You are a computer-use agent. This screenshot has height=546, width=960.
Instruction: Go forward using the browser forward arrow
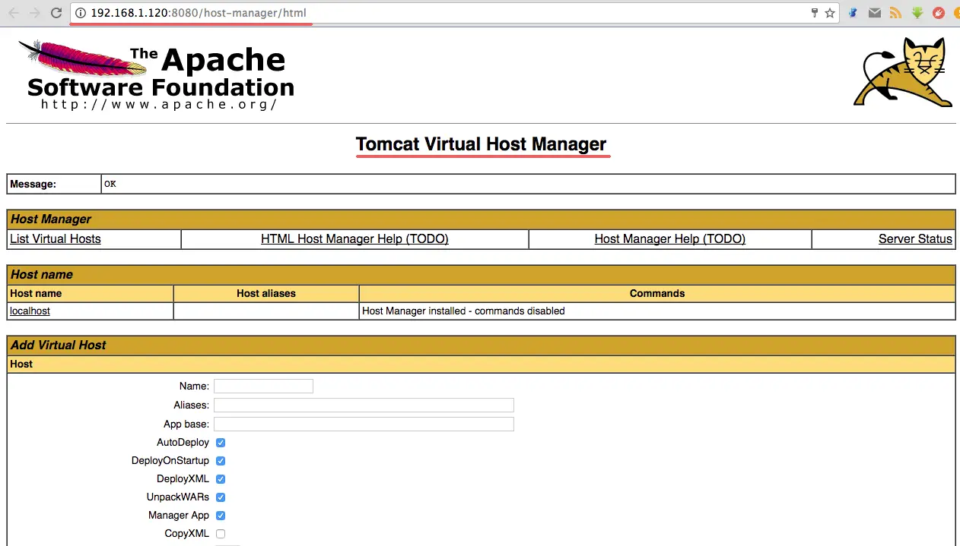[x=35, y=13]
